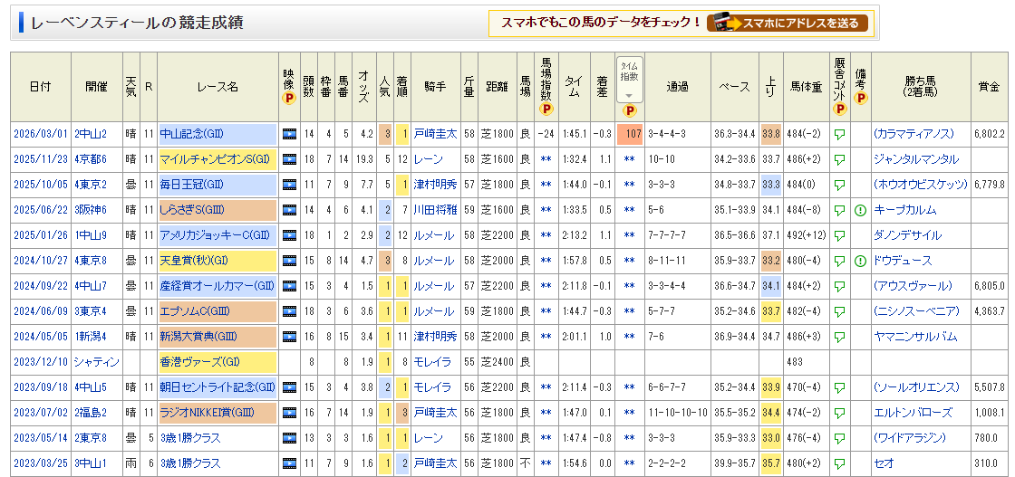View stable comment icon for エプソムC row

pyautogui.click(x=839, y=311)
